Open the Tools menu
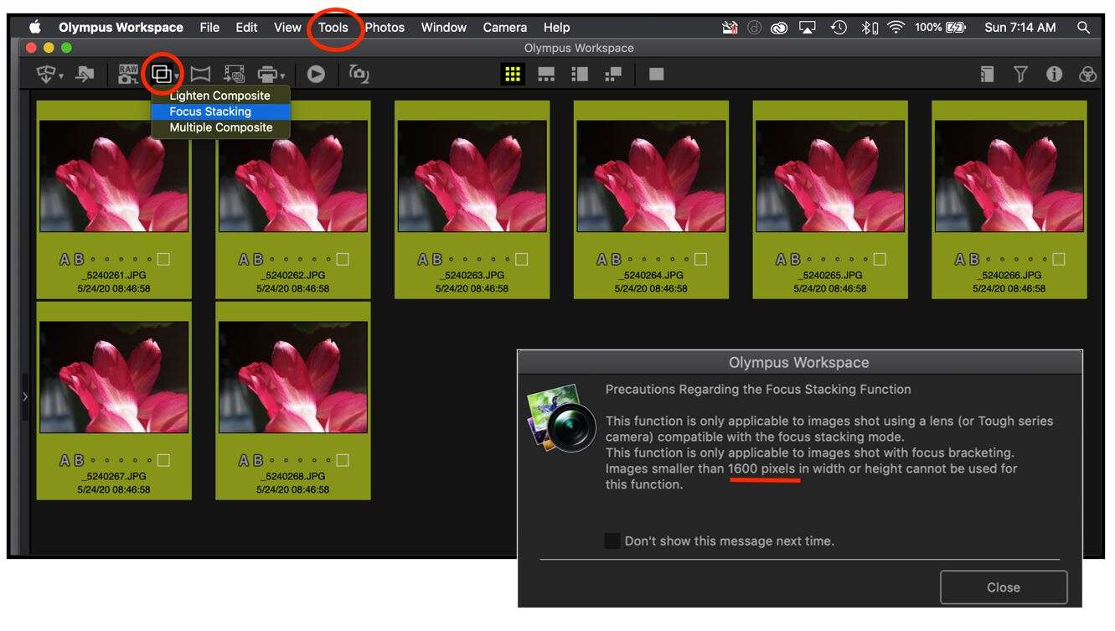This screenshot has height=631, width=1115. [333, 27]
